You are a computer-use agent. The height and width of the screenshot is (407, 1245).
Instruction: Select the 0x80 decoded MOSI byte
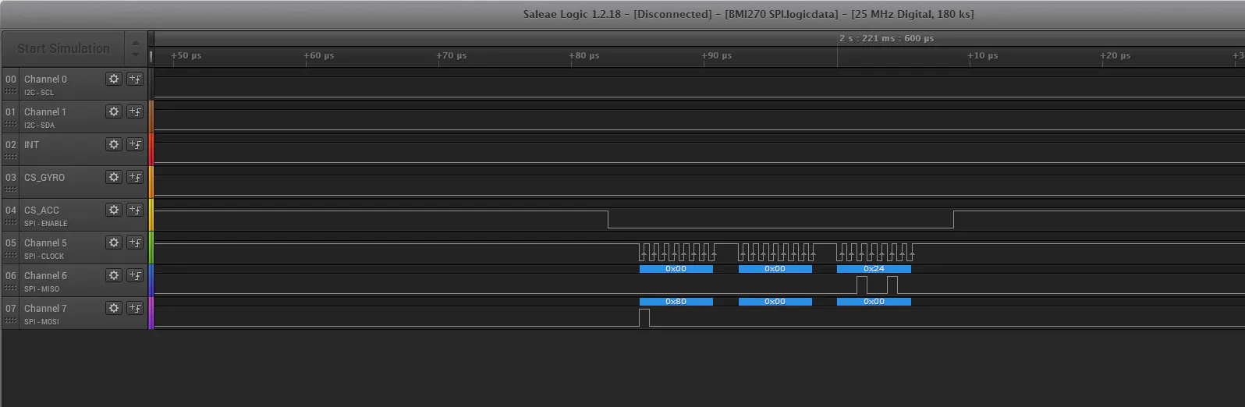coord(676,302)
